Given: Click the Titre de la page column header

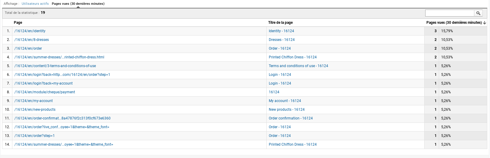Looking at the screenshot, I should (x=281, y=23).
